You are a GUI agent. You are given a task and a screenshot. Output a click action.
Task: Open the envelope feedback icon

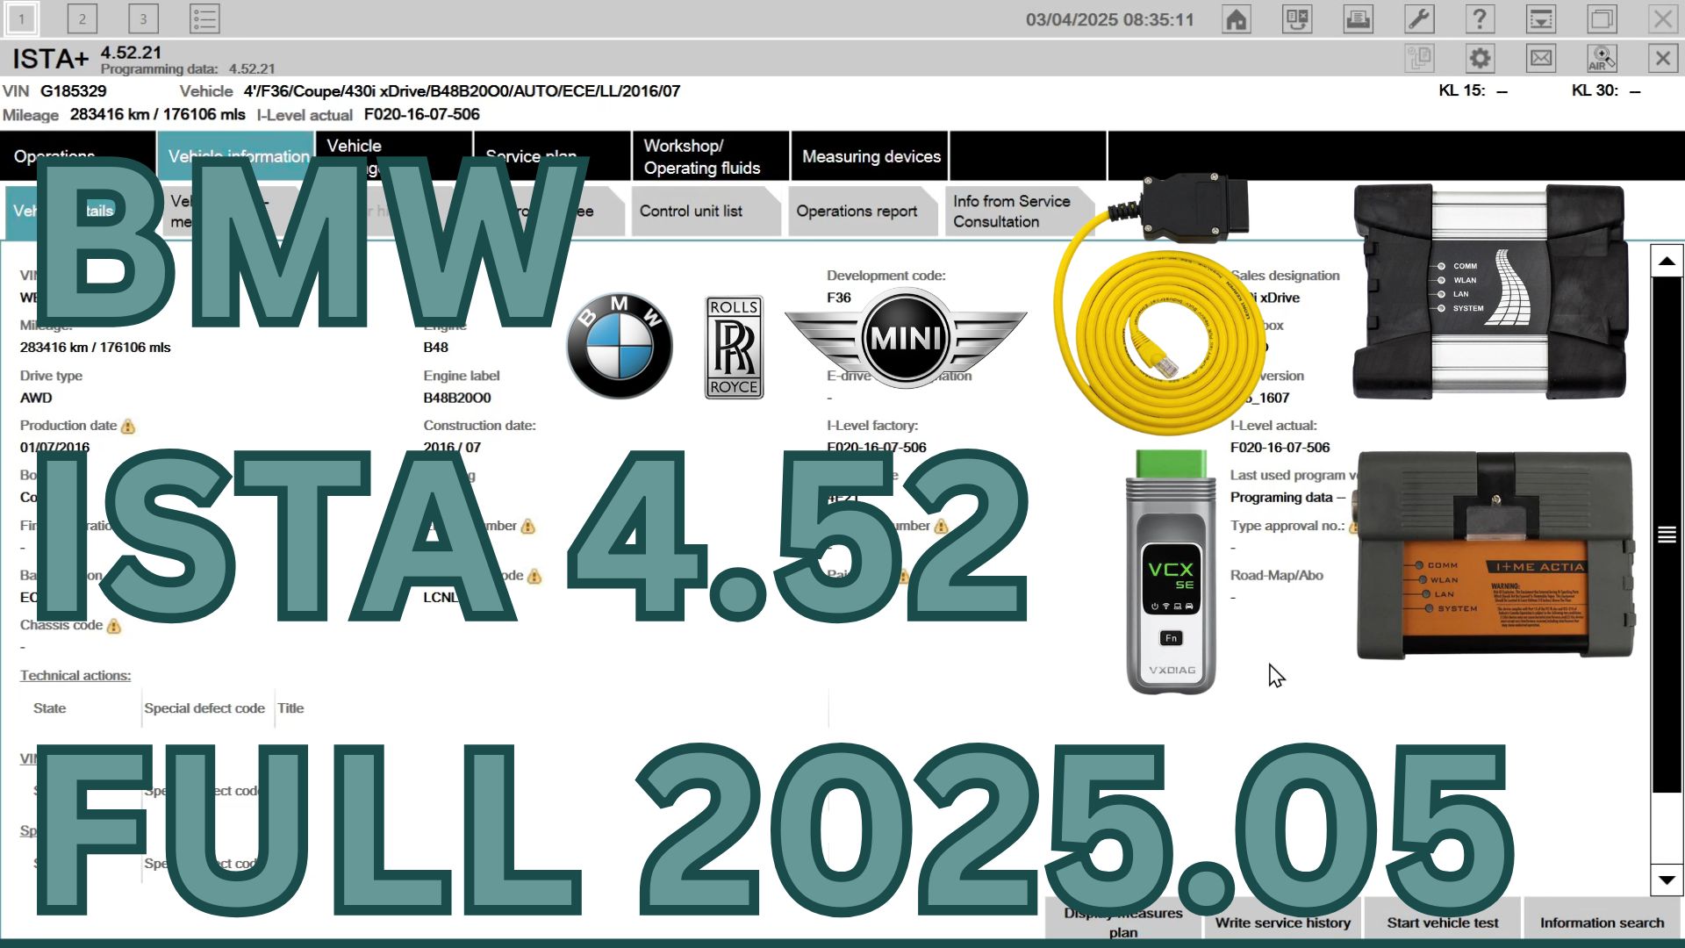1541,59
